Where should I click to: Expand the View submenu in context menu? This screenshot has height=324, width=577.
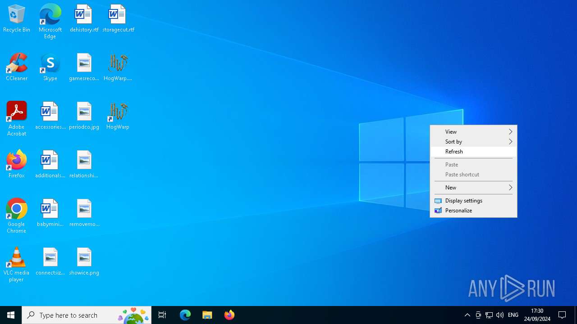473,132
